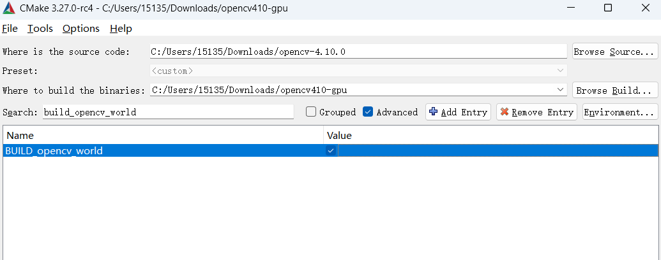Enable the Grouped checkbox
The width and height of the screenshot is (661, 260).
[311, 112]
